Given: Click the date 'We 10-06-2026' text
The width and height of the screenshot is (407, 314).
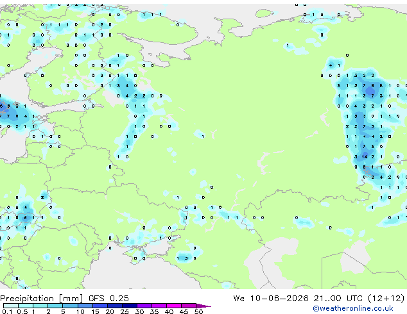Looking at the screenshot, I should pyautogui.click(x=271, y=299).
